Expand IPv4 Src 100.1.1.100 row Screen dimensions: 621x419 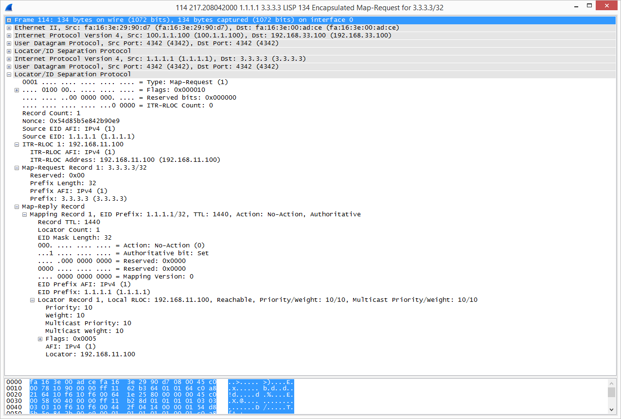tap(9, 35)
